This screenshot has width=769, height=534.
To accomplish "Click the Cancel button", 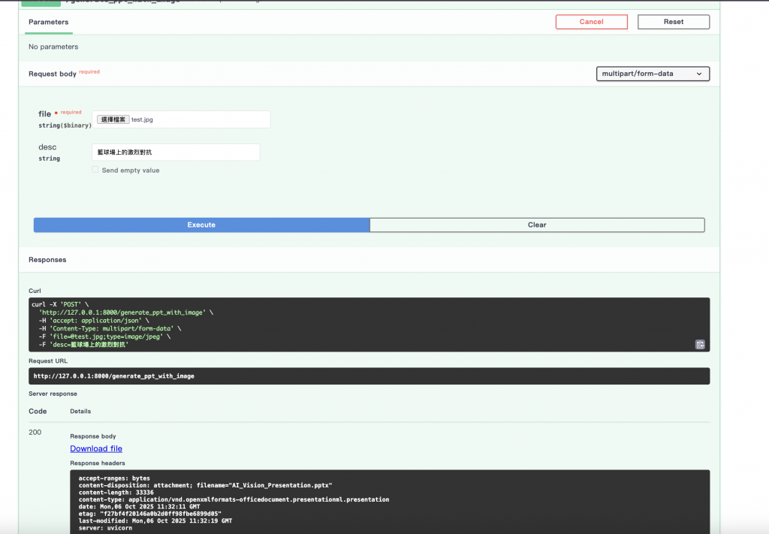I will (591, 22).
